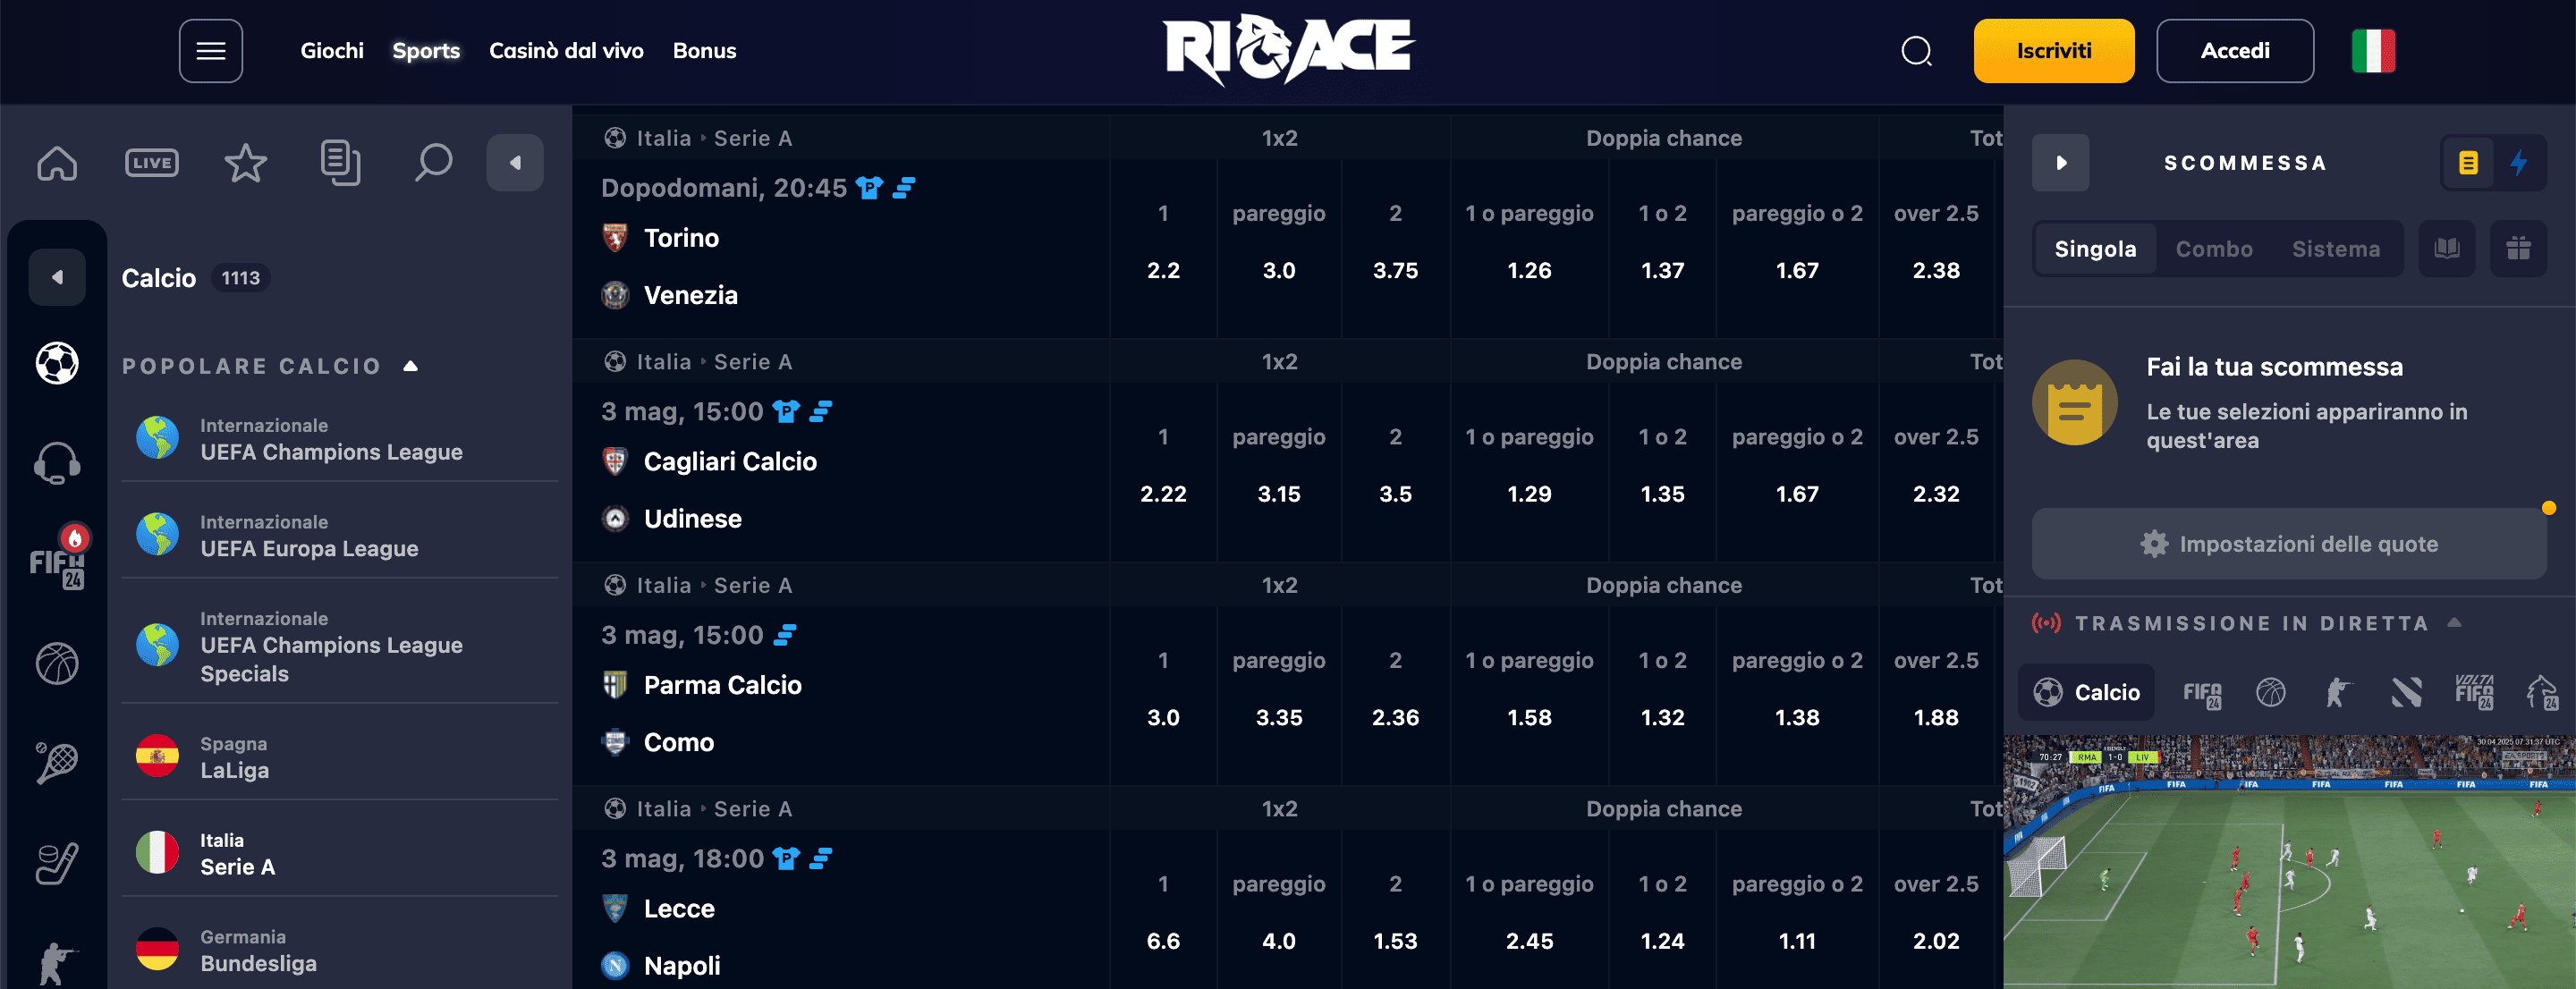This screenshot has width=2576, height=989.
Task: Collapse the Popolare Calcio list
Action: (411, 365)
